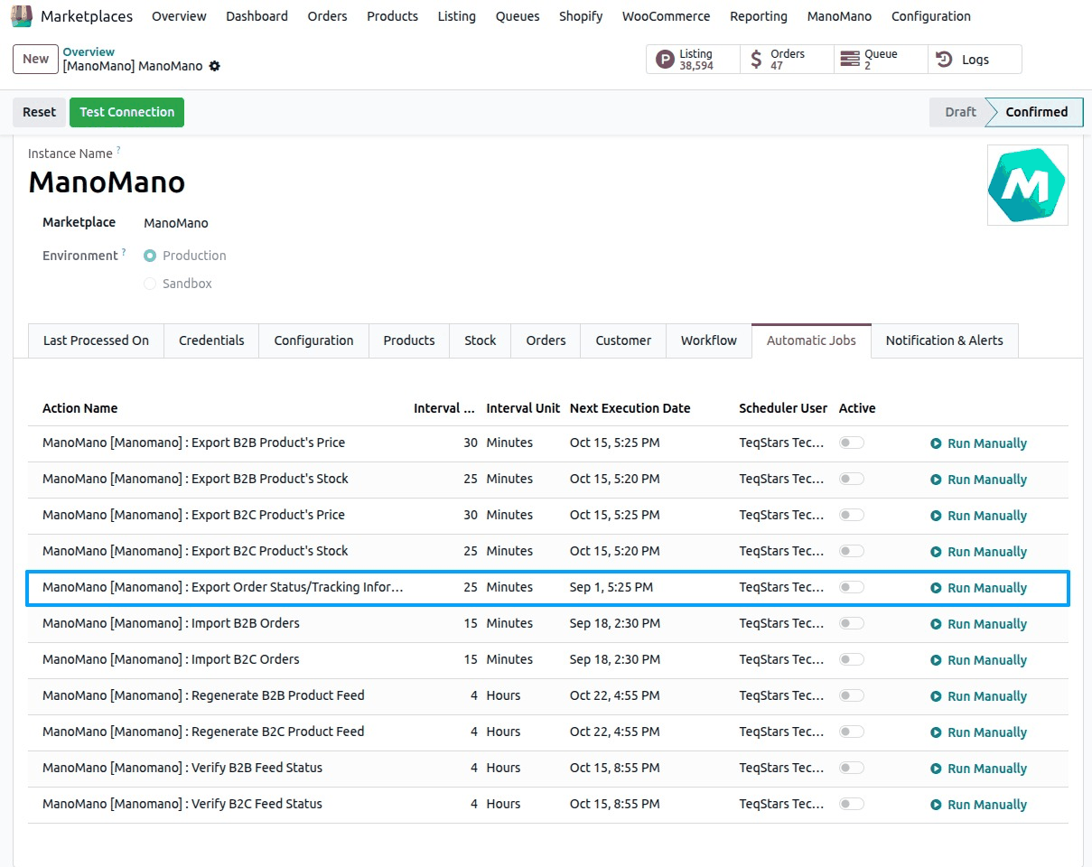Image resolution: width=1092 pixels, height=867 pixels.
Task: Run Export B2C Product's Price manually
Action: pyautogui.click(x=979, y=516)
